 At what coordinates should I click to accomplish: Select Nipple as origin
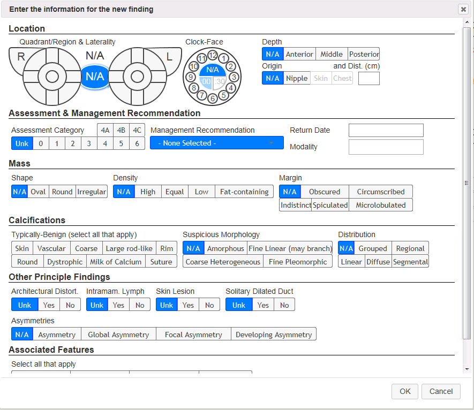click(x=297, y=78)
